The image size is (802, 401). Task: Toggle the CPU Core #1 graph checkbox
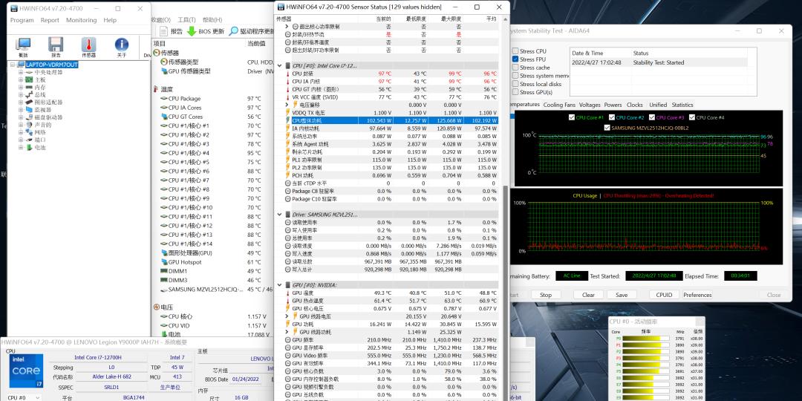click(572, 117)
